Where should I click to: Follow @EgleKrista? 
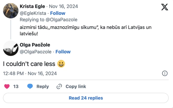58,13
